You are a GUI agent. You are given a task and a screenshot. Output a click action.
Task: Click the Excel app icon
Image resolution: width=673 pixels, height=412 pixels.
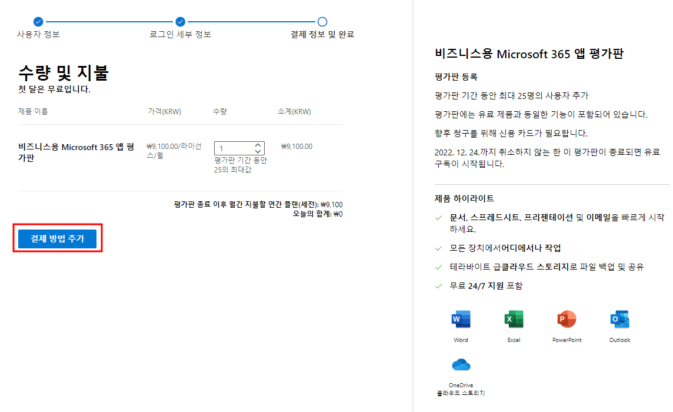coord(514,318)
